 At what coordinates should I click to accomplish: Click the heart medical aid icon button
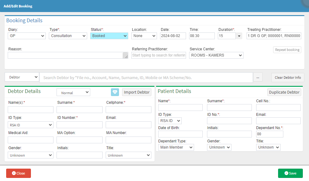point(115,92)
